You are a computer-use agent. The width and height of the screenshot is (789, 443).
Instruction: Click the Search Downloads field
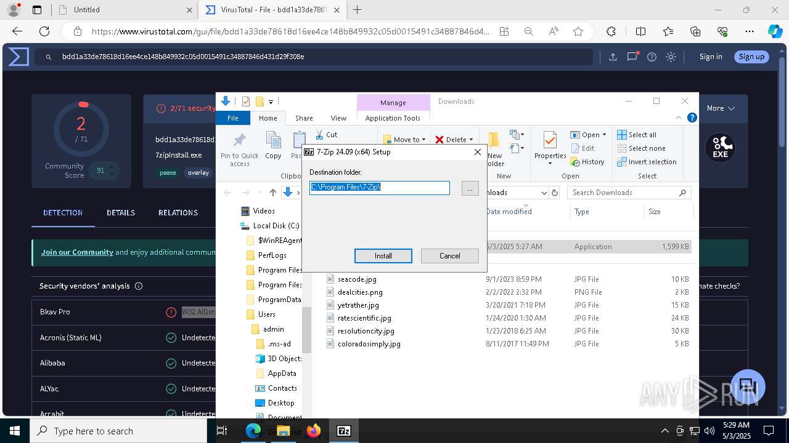[628, 193]
